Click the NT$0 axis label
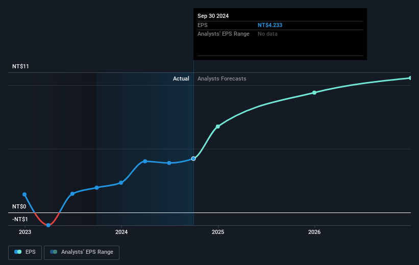This screenshot has height=265, width=419. tap(19, 206)
